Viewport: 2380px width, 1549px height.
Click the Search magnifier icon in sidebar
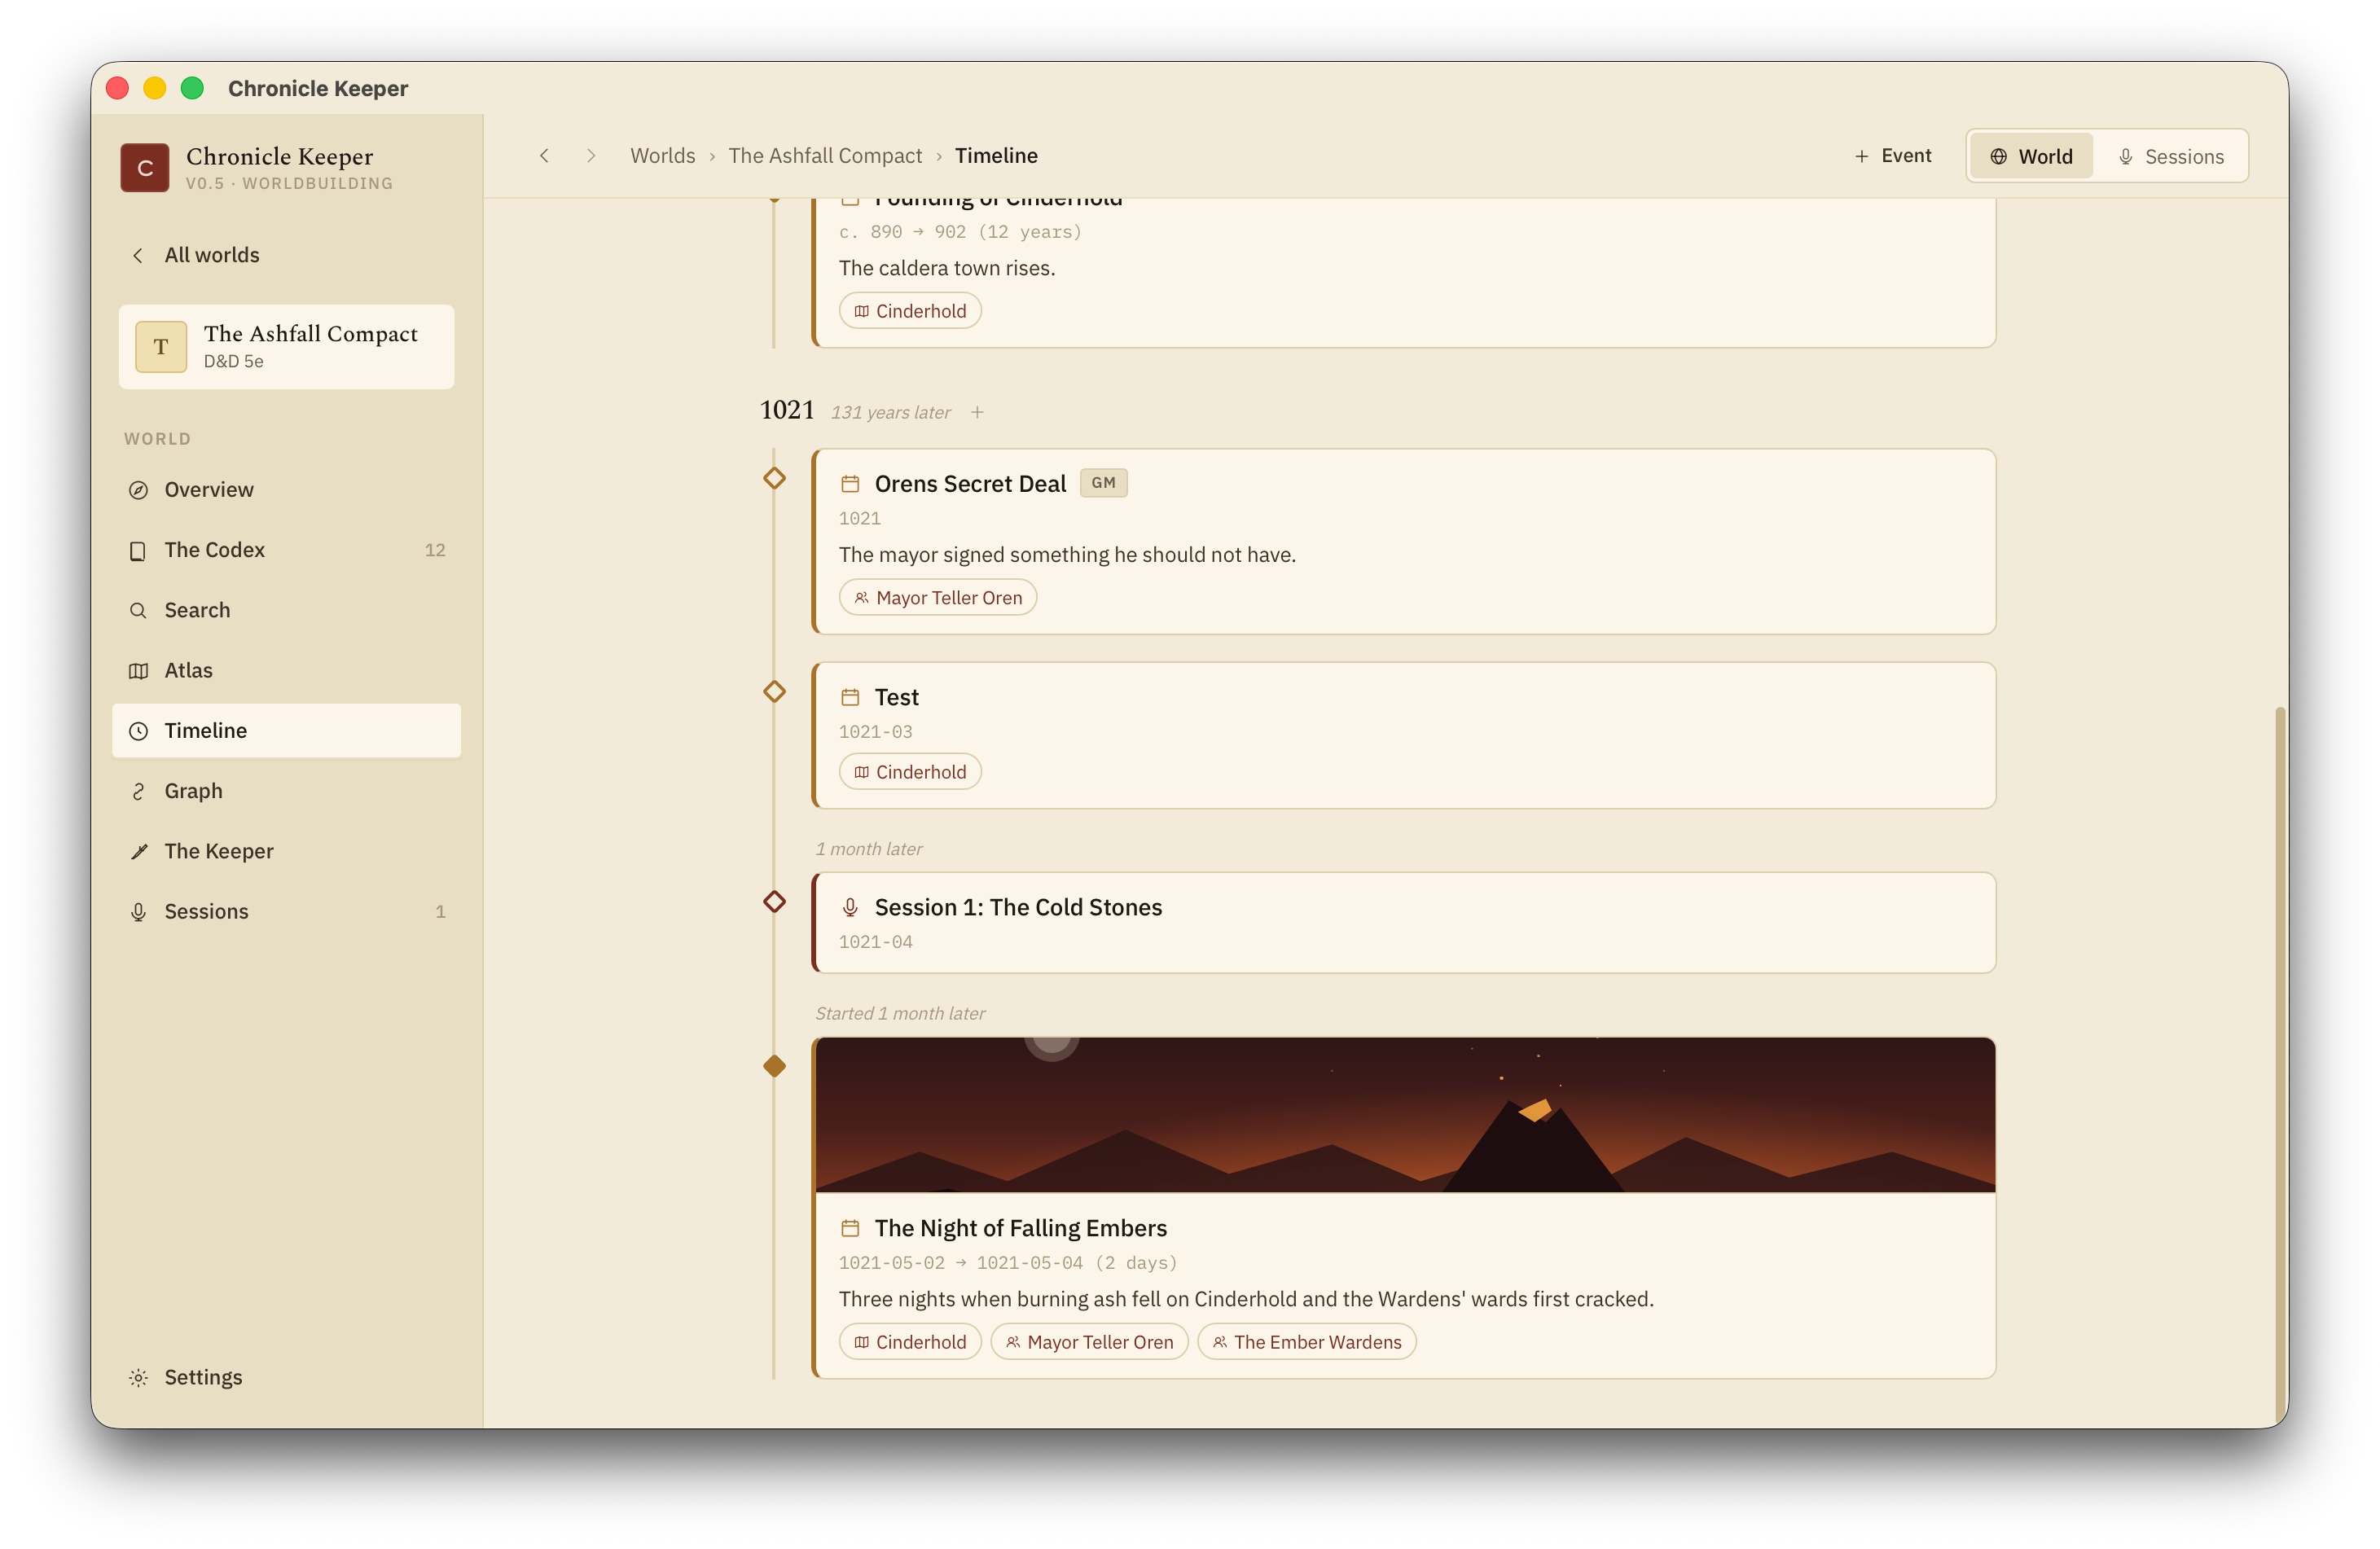[138, 610]
